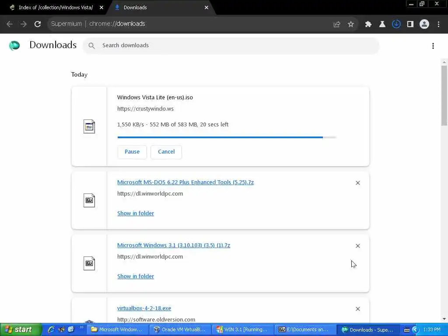Click the browser forward arrow
This screenshot has width=448, height=336.
[24, 24]
